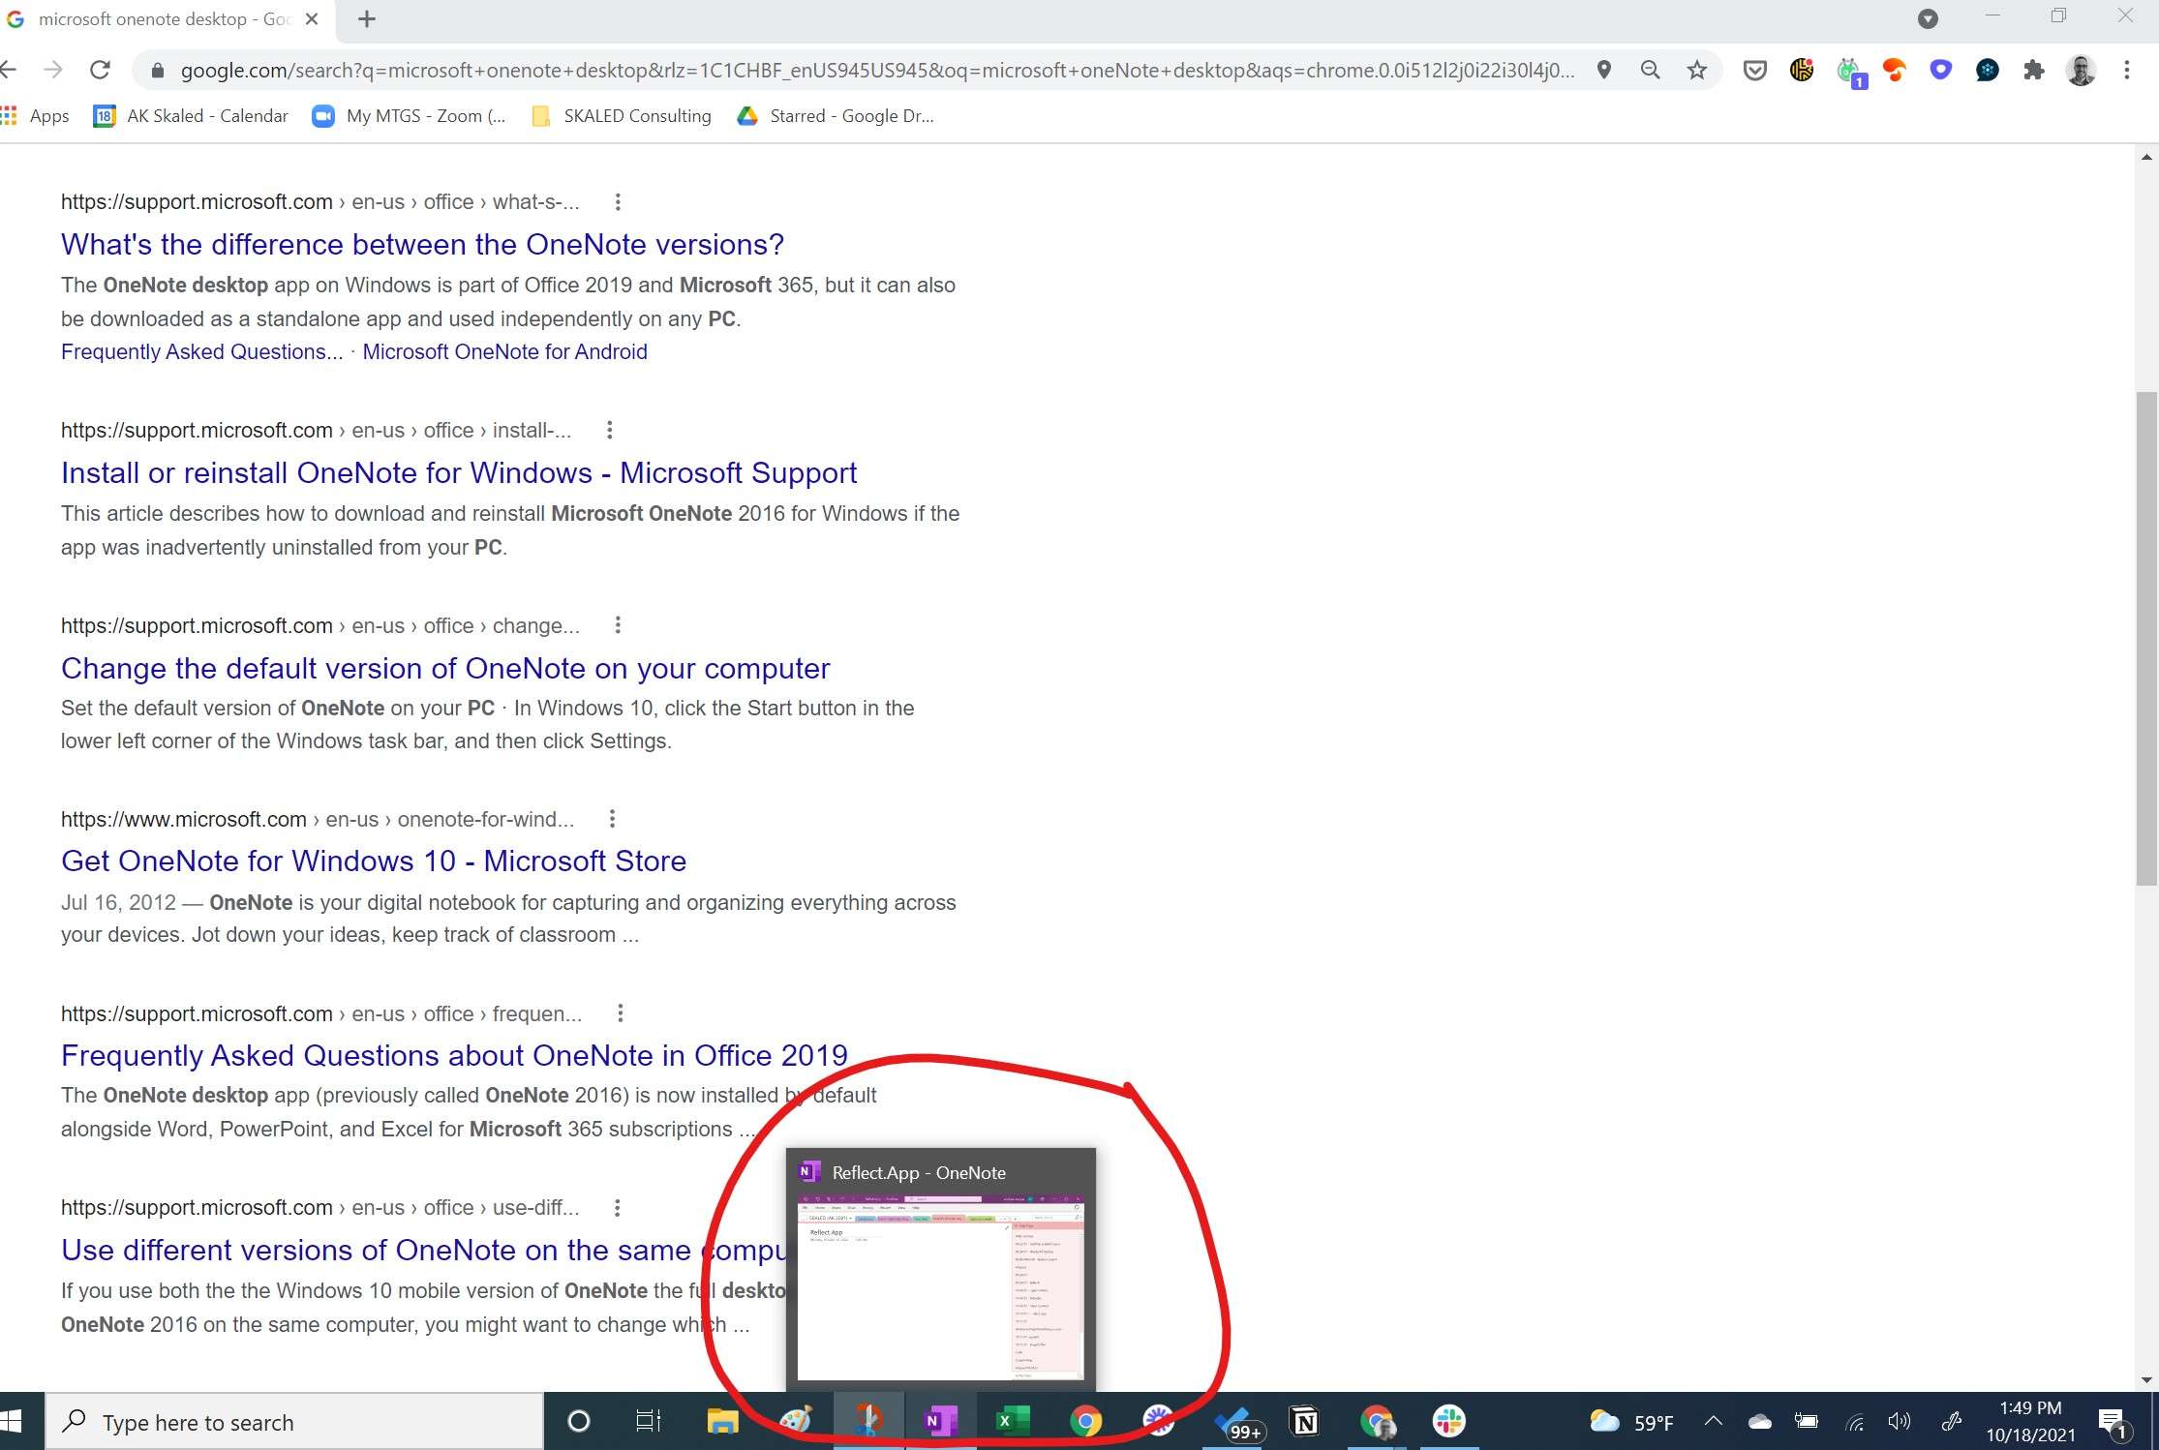
Task: Reload the Google search page
Action: 100,70
